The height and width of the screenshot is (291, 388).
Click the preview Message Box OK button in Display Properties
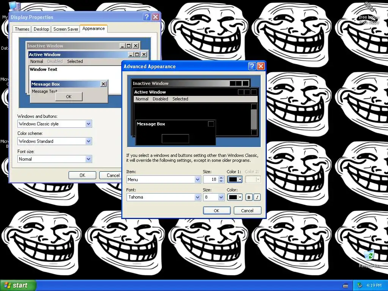coord(69,97)
